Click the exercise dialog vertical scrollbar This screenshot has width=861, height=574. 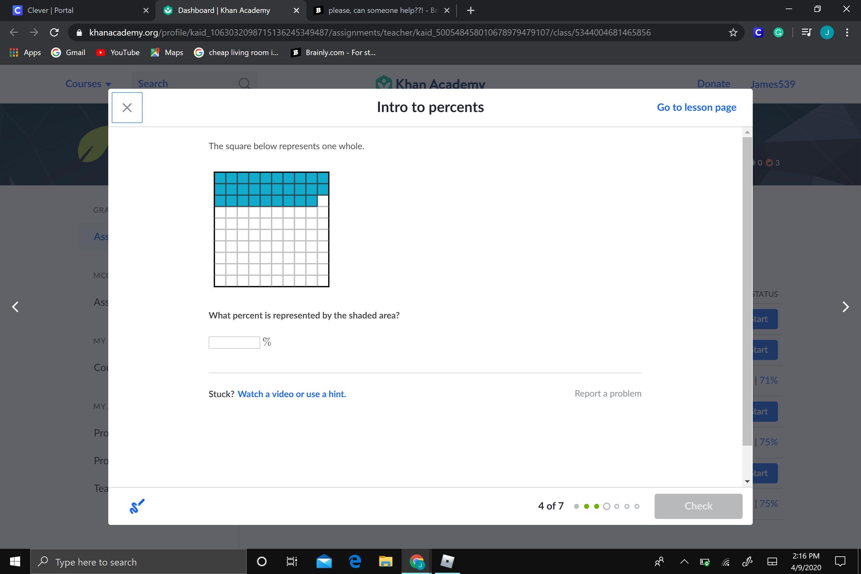[x=747, y=291]
